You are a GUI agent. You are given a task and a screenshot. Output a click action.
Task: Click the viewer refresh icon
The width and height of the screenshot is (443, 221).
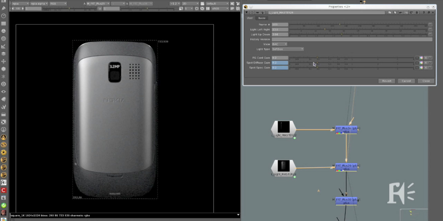[202, 8]
